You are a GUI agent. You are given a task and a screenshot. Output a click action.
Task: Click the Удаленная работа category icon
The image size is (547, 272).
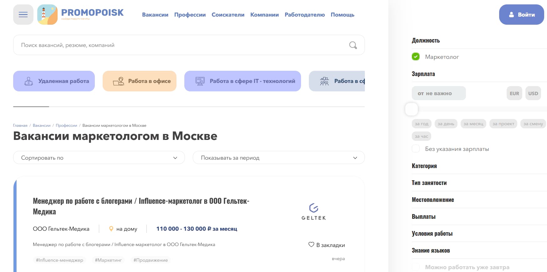point(28,81)
